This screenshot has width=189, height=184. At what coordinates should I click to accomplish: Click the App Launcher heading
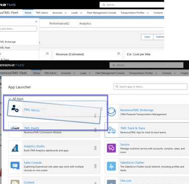[x=20, y=87]
